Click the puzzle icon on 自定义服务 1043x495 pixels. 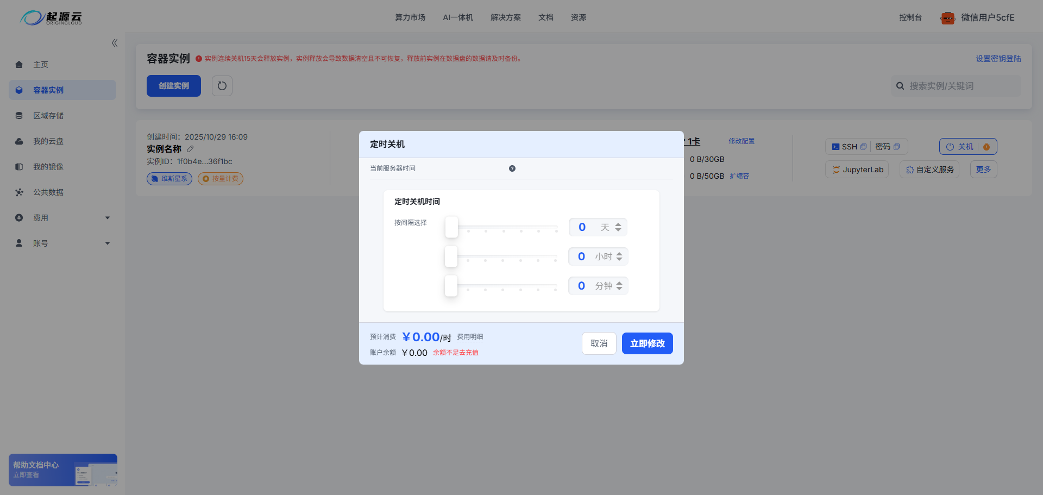point(910,170)
